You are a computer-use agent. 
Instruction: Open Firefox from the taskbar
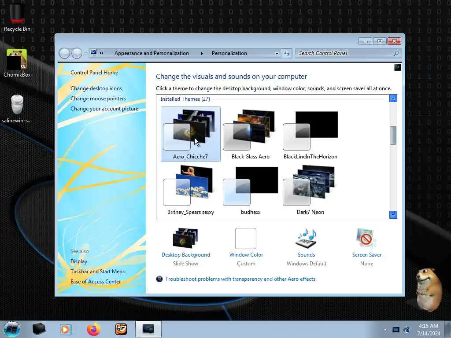(93, 329)
